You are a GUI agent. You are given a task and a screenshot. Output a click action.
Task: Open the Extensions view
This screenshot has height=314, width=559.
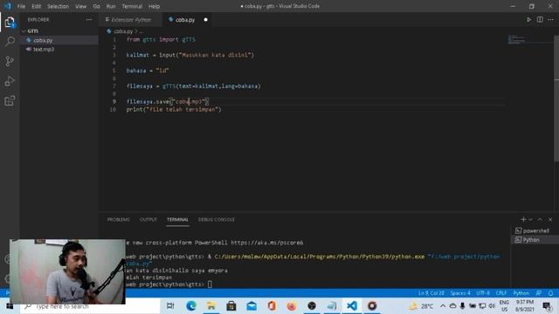(10, 101)
